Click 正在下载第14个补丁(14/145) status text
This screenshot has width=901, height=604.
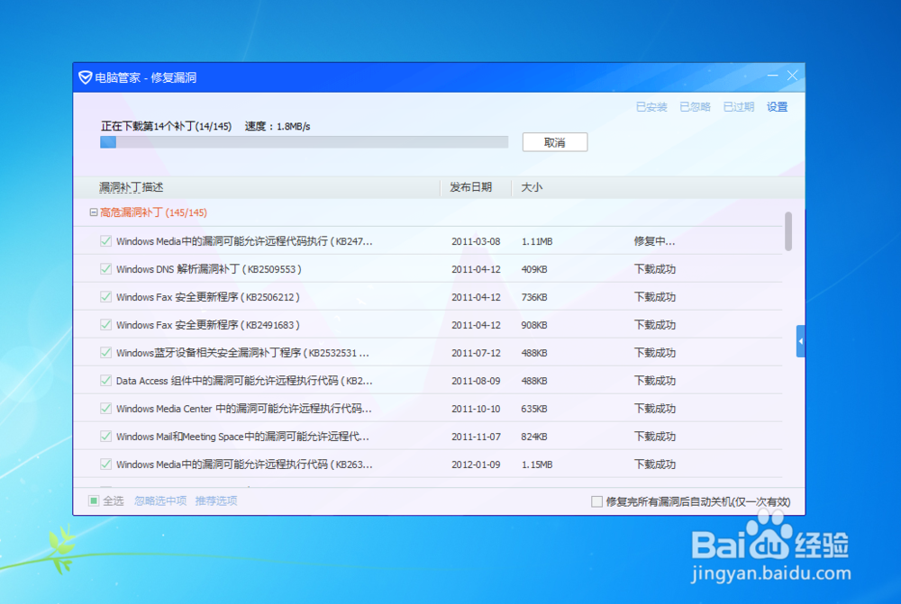(166, 126)
